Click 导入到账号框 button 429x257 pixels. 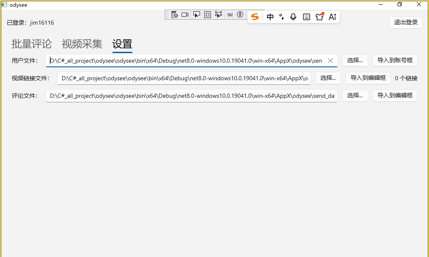point(395,61)
